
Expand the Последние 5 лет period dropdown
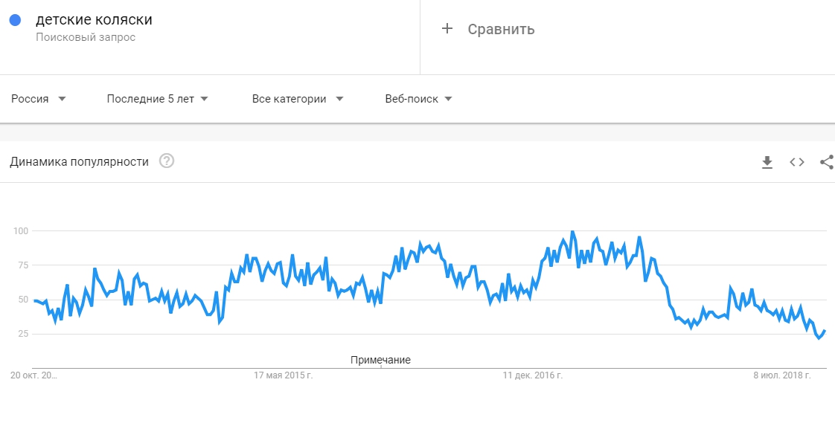click(157, 99)
